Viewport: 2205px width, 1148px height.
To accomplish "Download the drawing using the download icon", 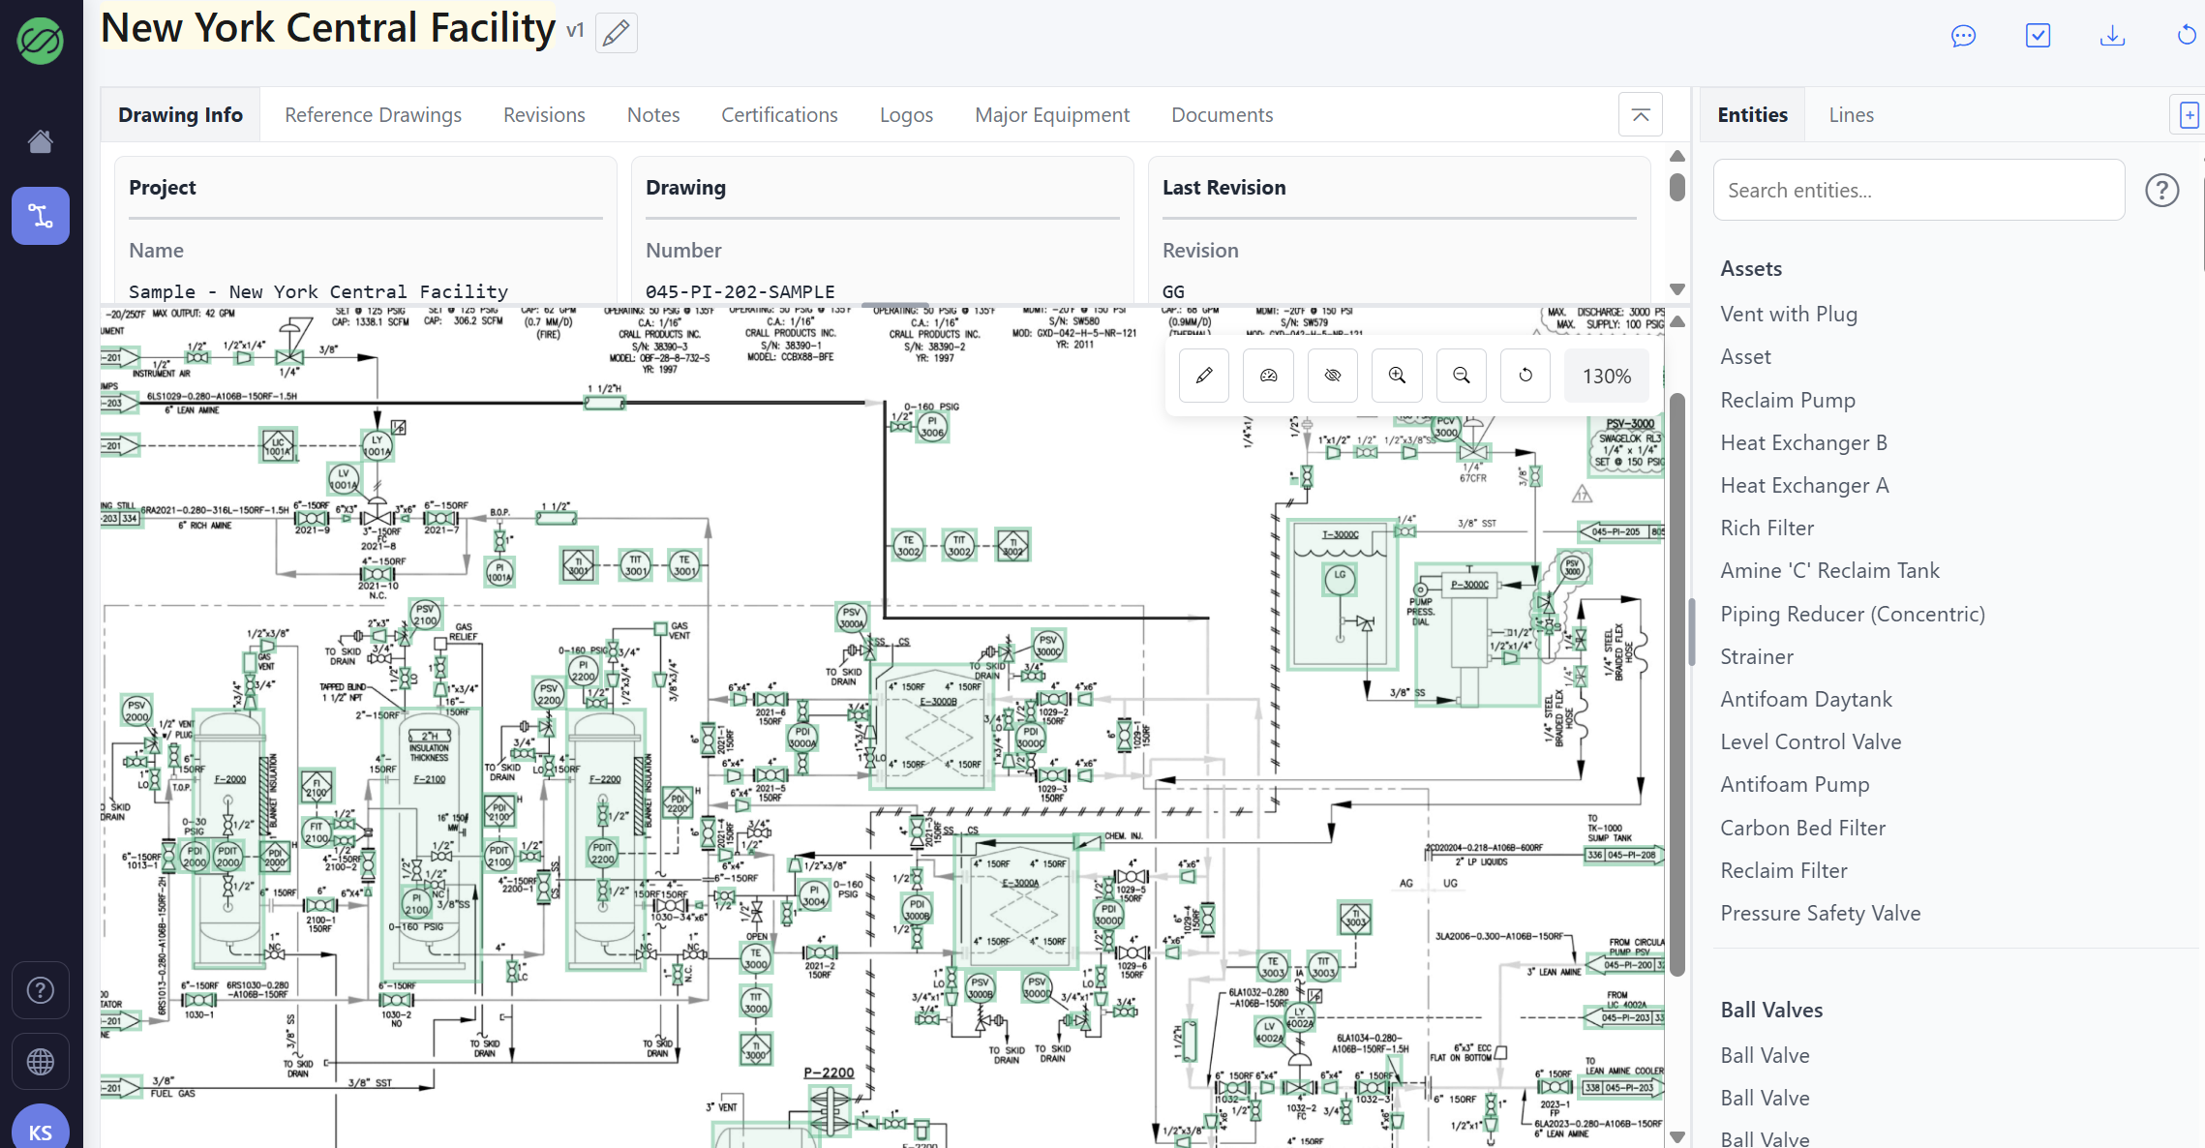I will (2112, 35).
